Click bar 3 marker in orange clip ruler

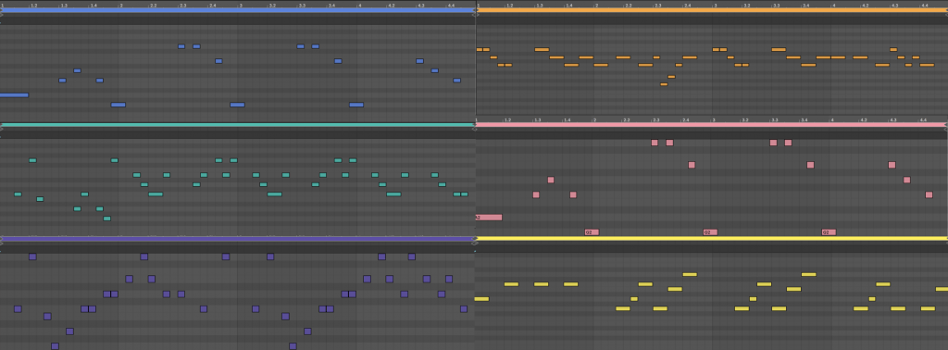point(716,5)
